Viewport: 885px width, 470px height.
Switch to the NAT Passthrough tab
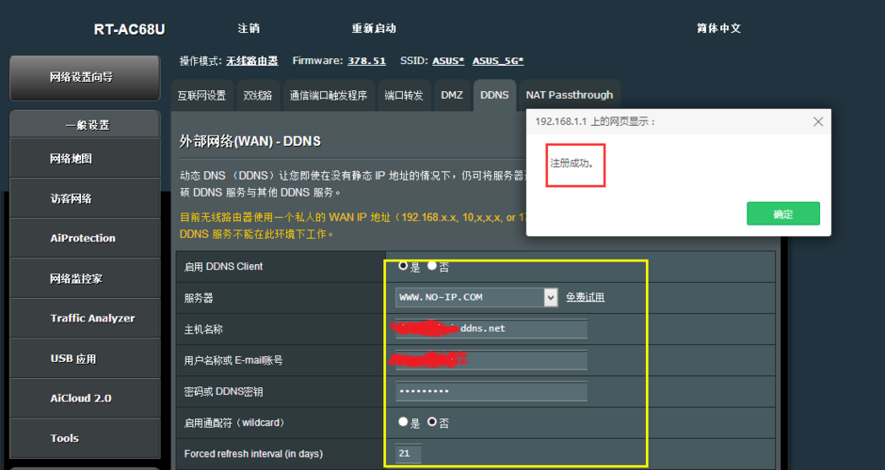[x=569, y=95]
